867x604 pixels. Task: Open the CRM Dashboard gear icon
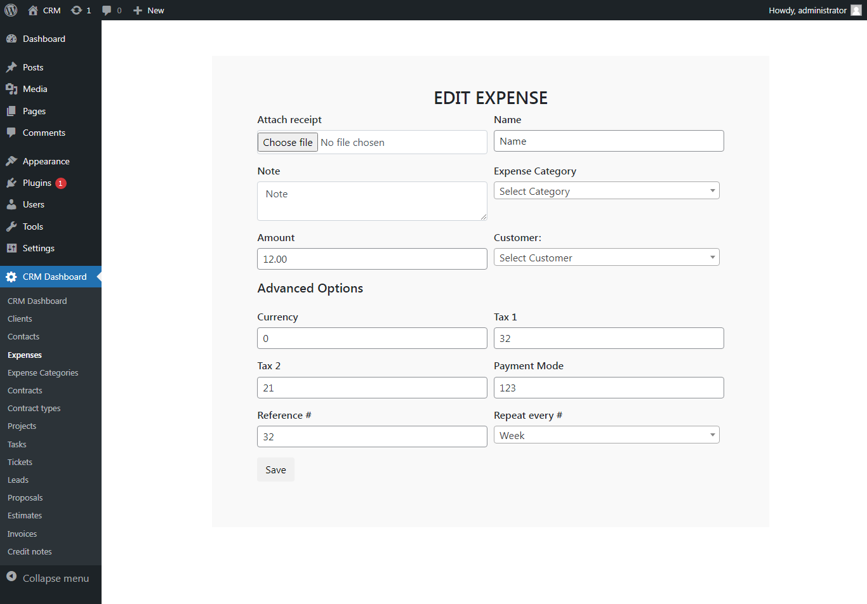(12, 276)
